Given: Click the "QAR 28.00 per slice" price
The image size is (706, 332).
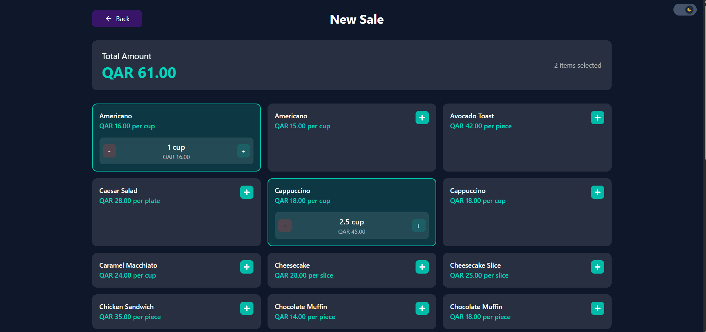Looking at the screenshot, I should (304, 275).
